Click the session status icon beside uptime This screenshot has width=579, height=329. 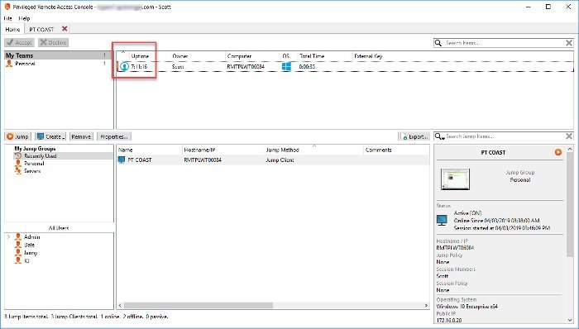click(124, 66)
